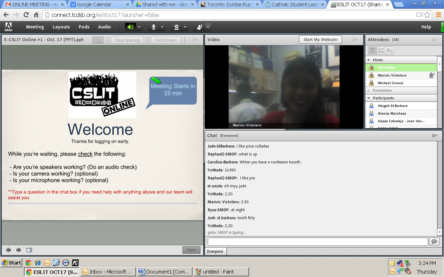Toggle the microphone icon in the toolbar

click(x=153, y=27)
